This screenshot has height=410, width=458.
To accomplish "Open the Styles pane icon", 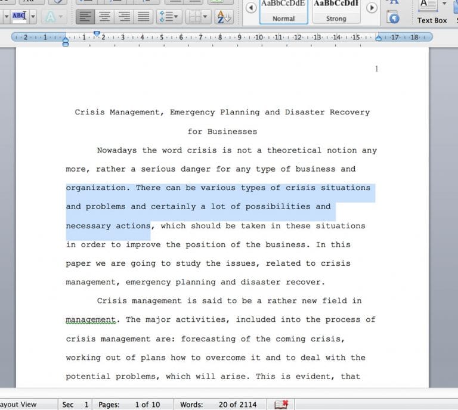I will [393, 17].
